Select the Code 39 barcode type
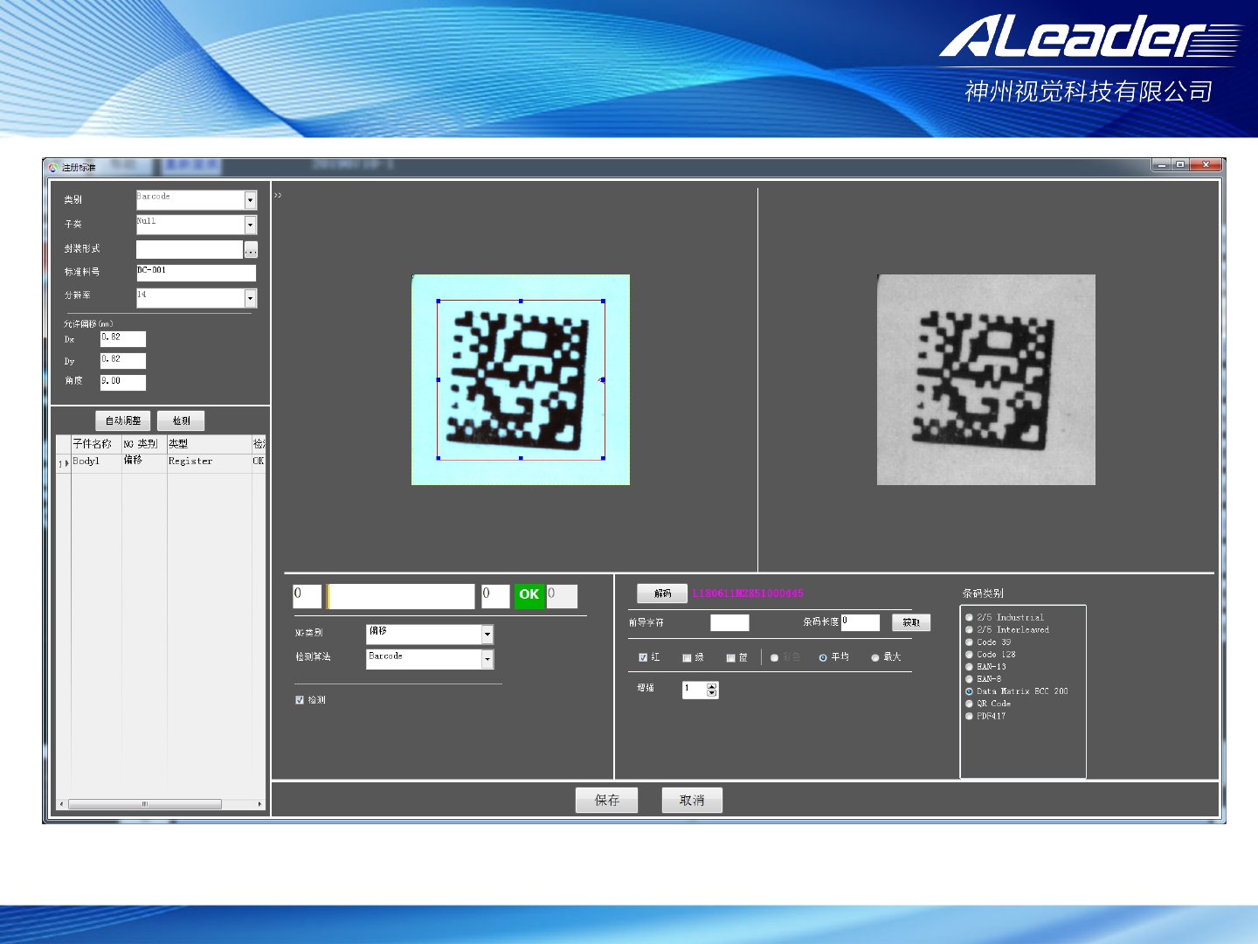The width and height of the screenshot is (1258, 944). 969,642
